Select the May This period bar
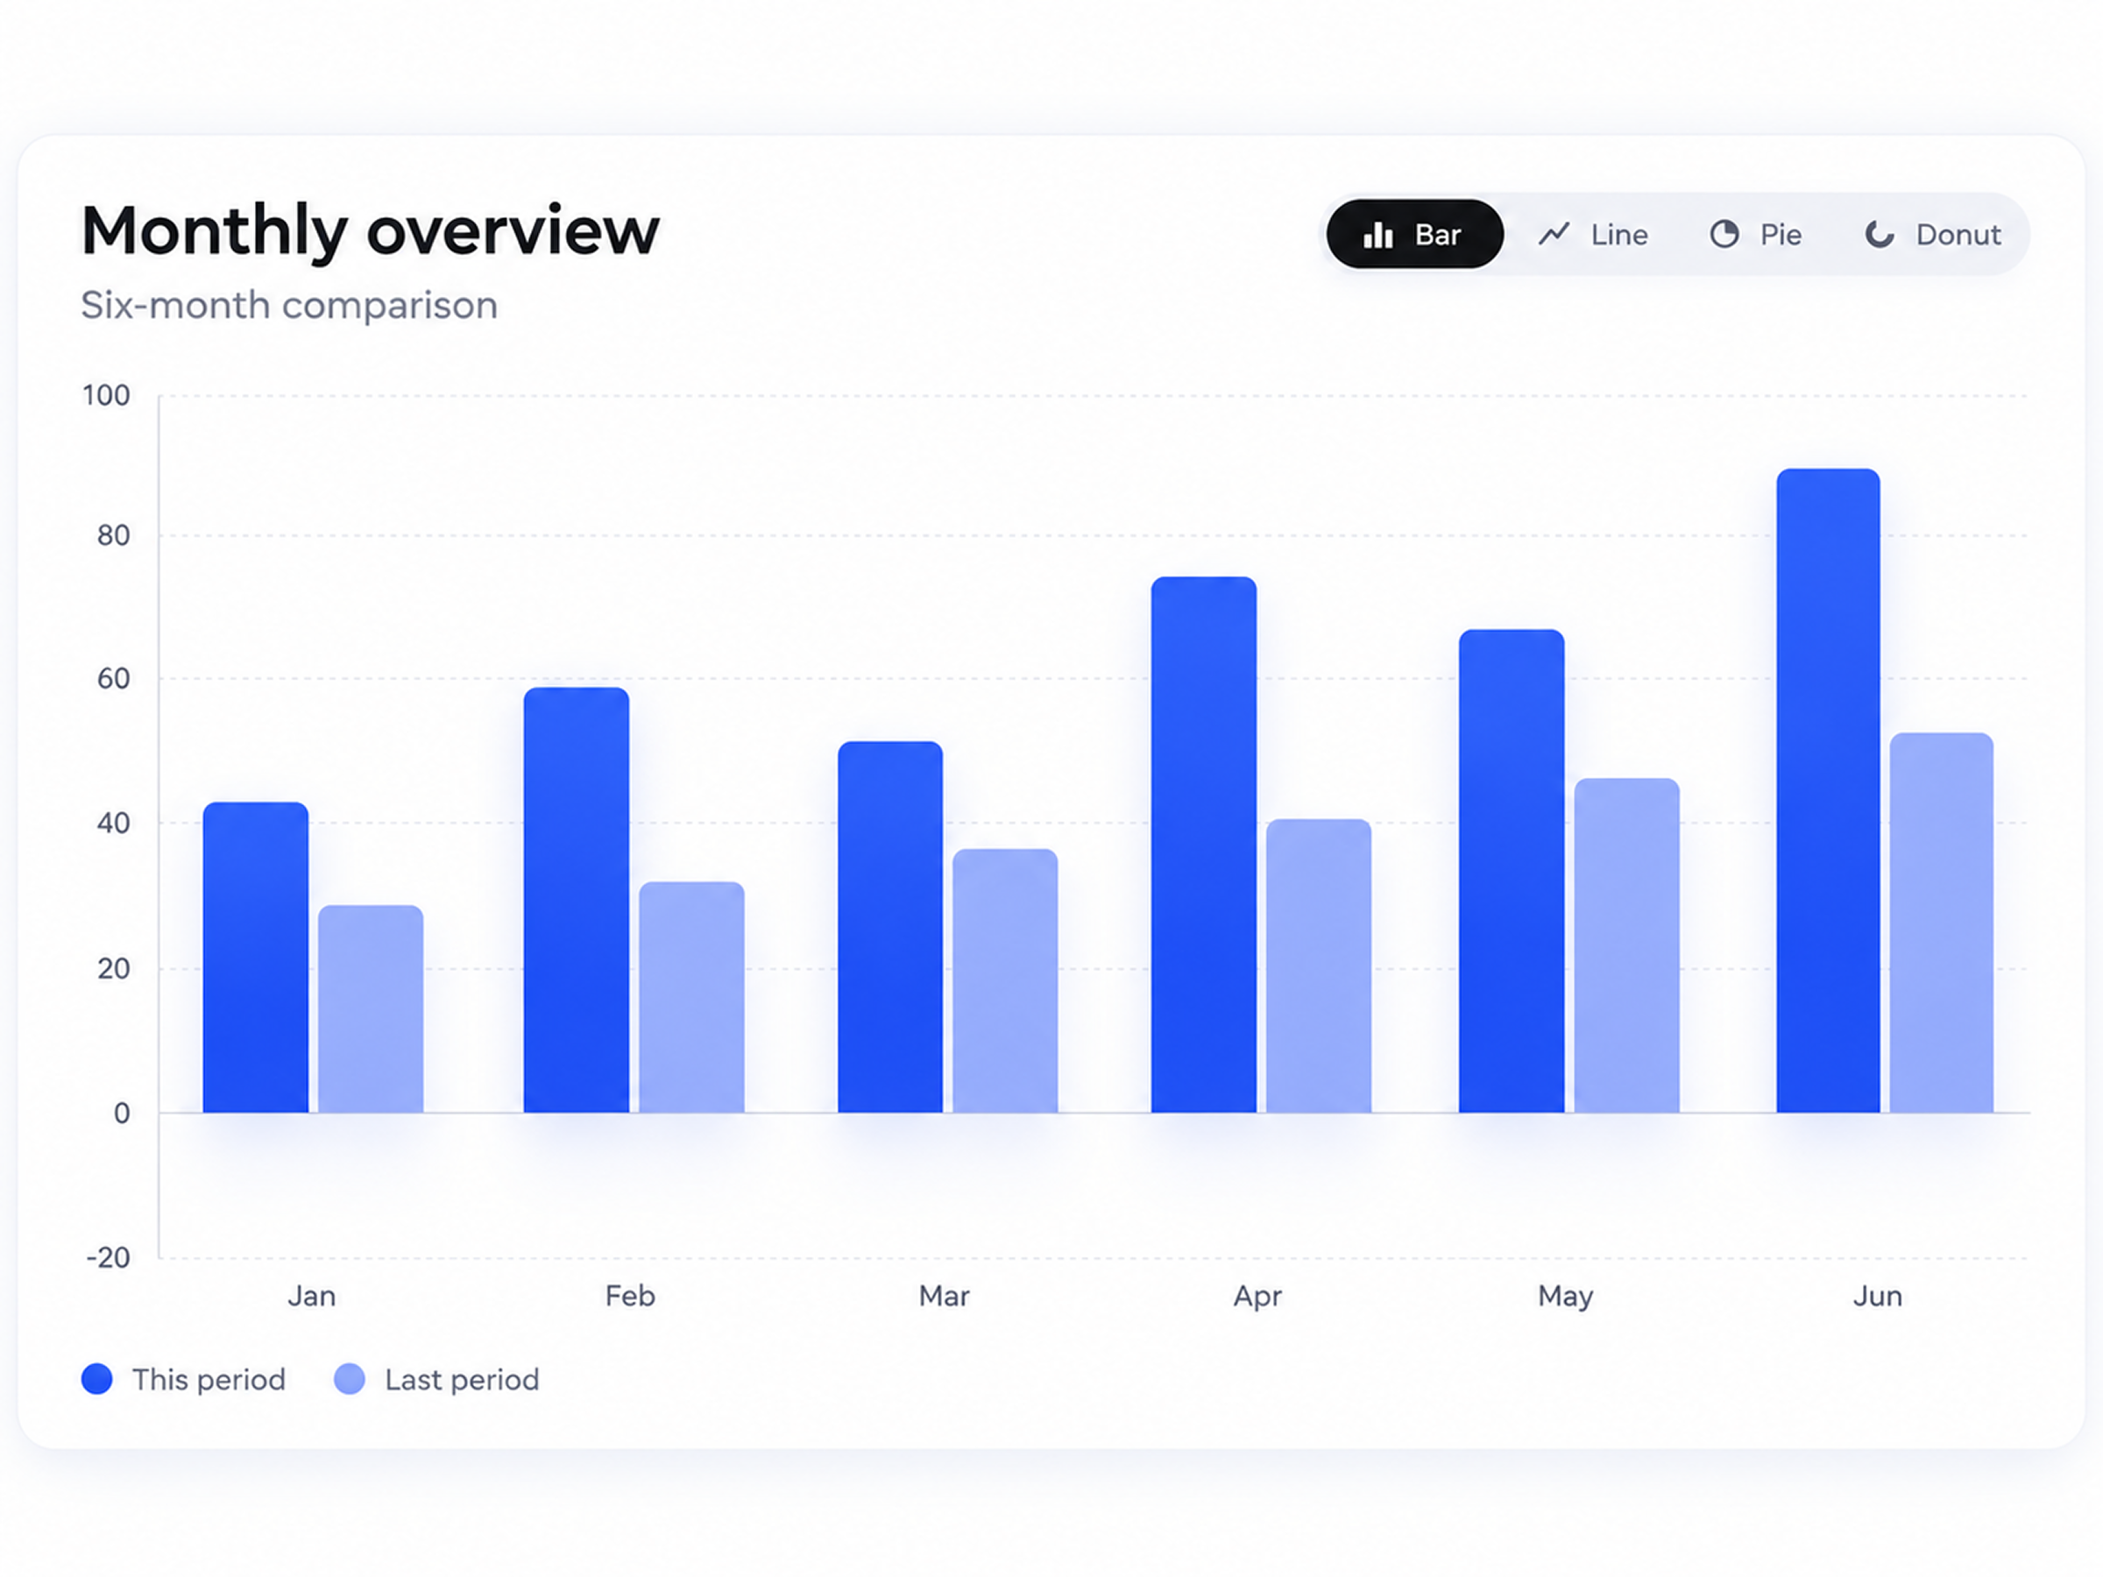Screen dimensions: 2103x1577 click(1512, 871)
